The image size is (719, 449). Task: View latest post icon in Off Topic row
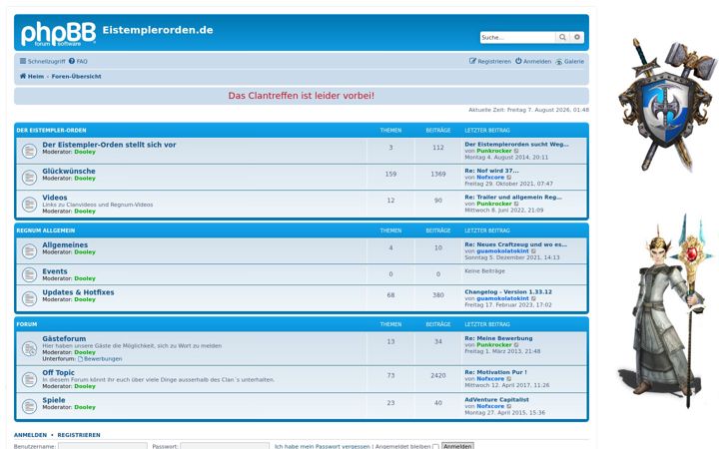[509, 379]
